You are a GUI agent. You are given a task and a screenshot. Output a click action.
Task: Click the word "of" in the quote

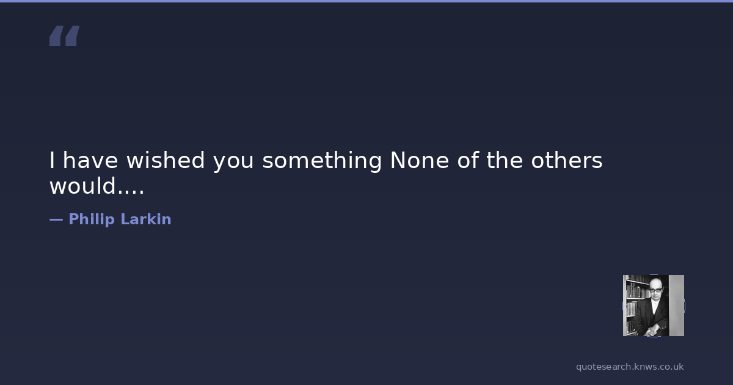[x=465, y=161]
